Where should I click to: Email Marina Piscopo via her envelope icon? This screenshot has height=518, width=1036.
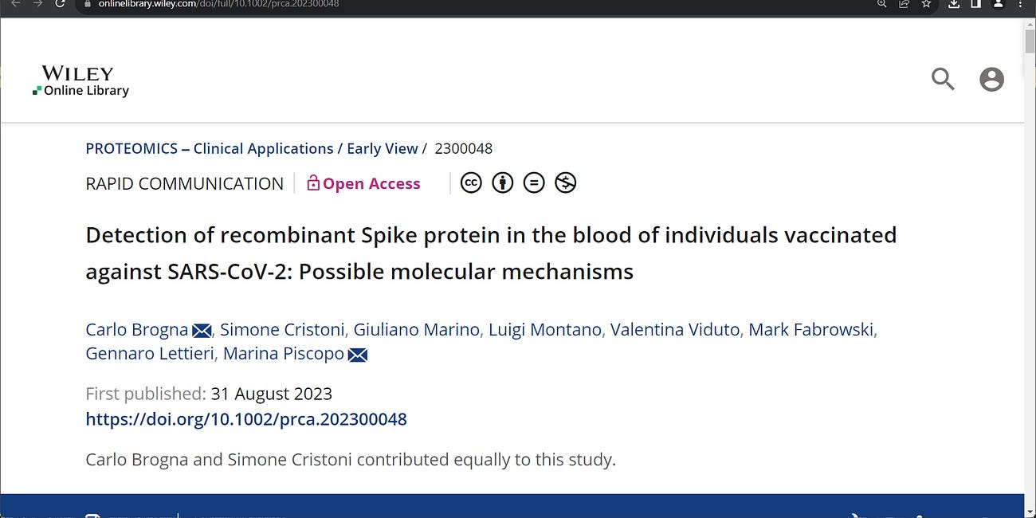357,355
